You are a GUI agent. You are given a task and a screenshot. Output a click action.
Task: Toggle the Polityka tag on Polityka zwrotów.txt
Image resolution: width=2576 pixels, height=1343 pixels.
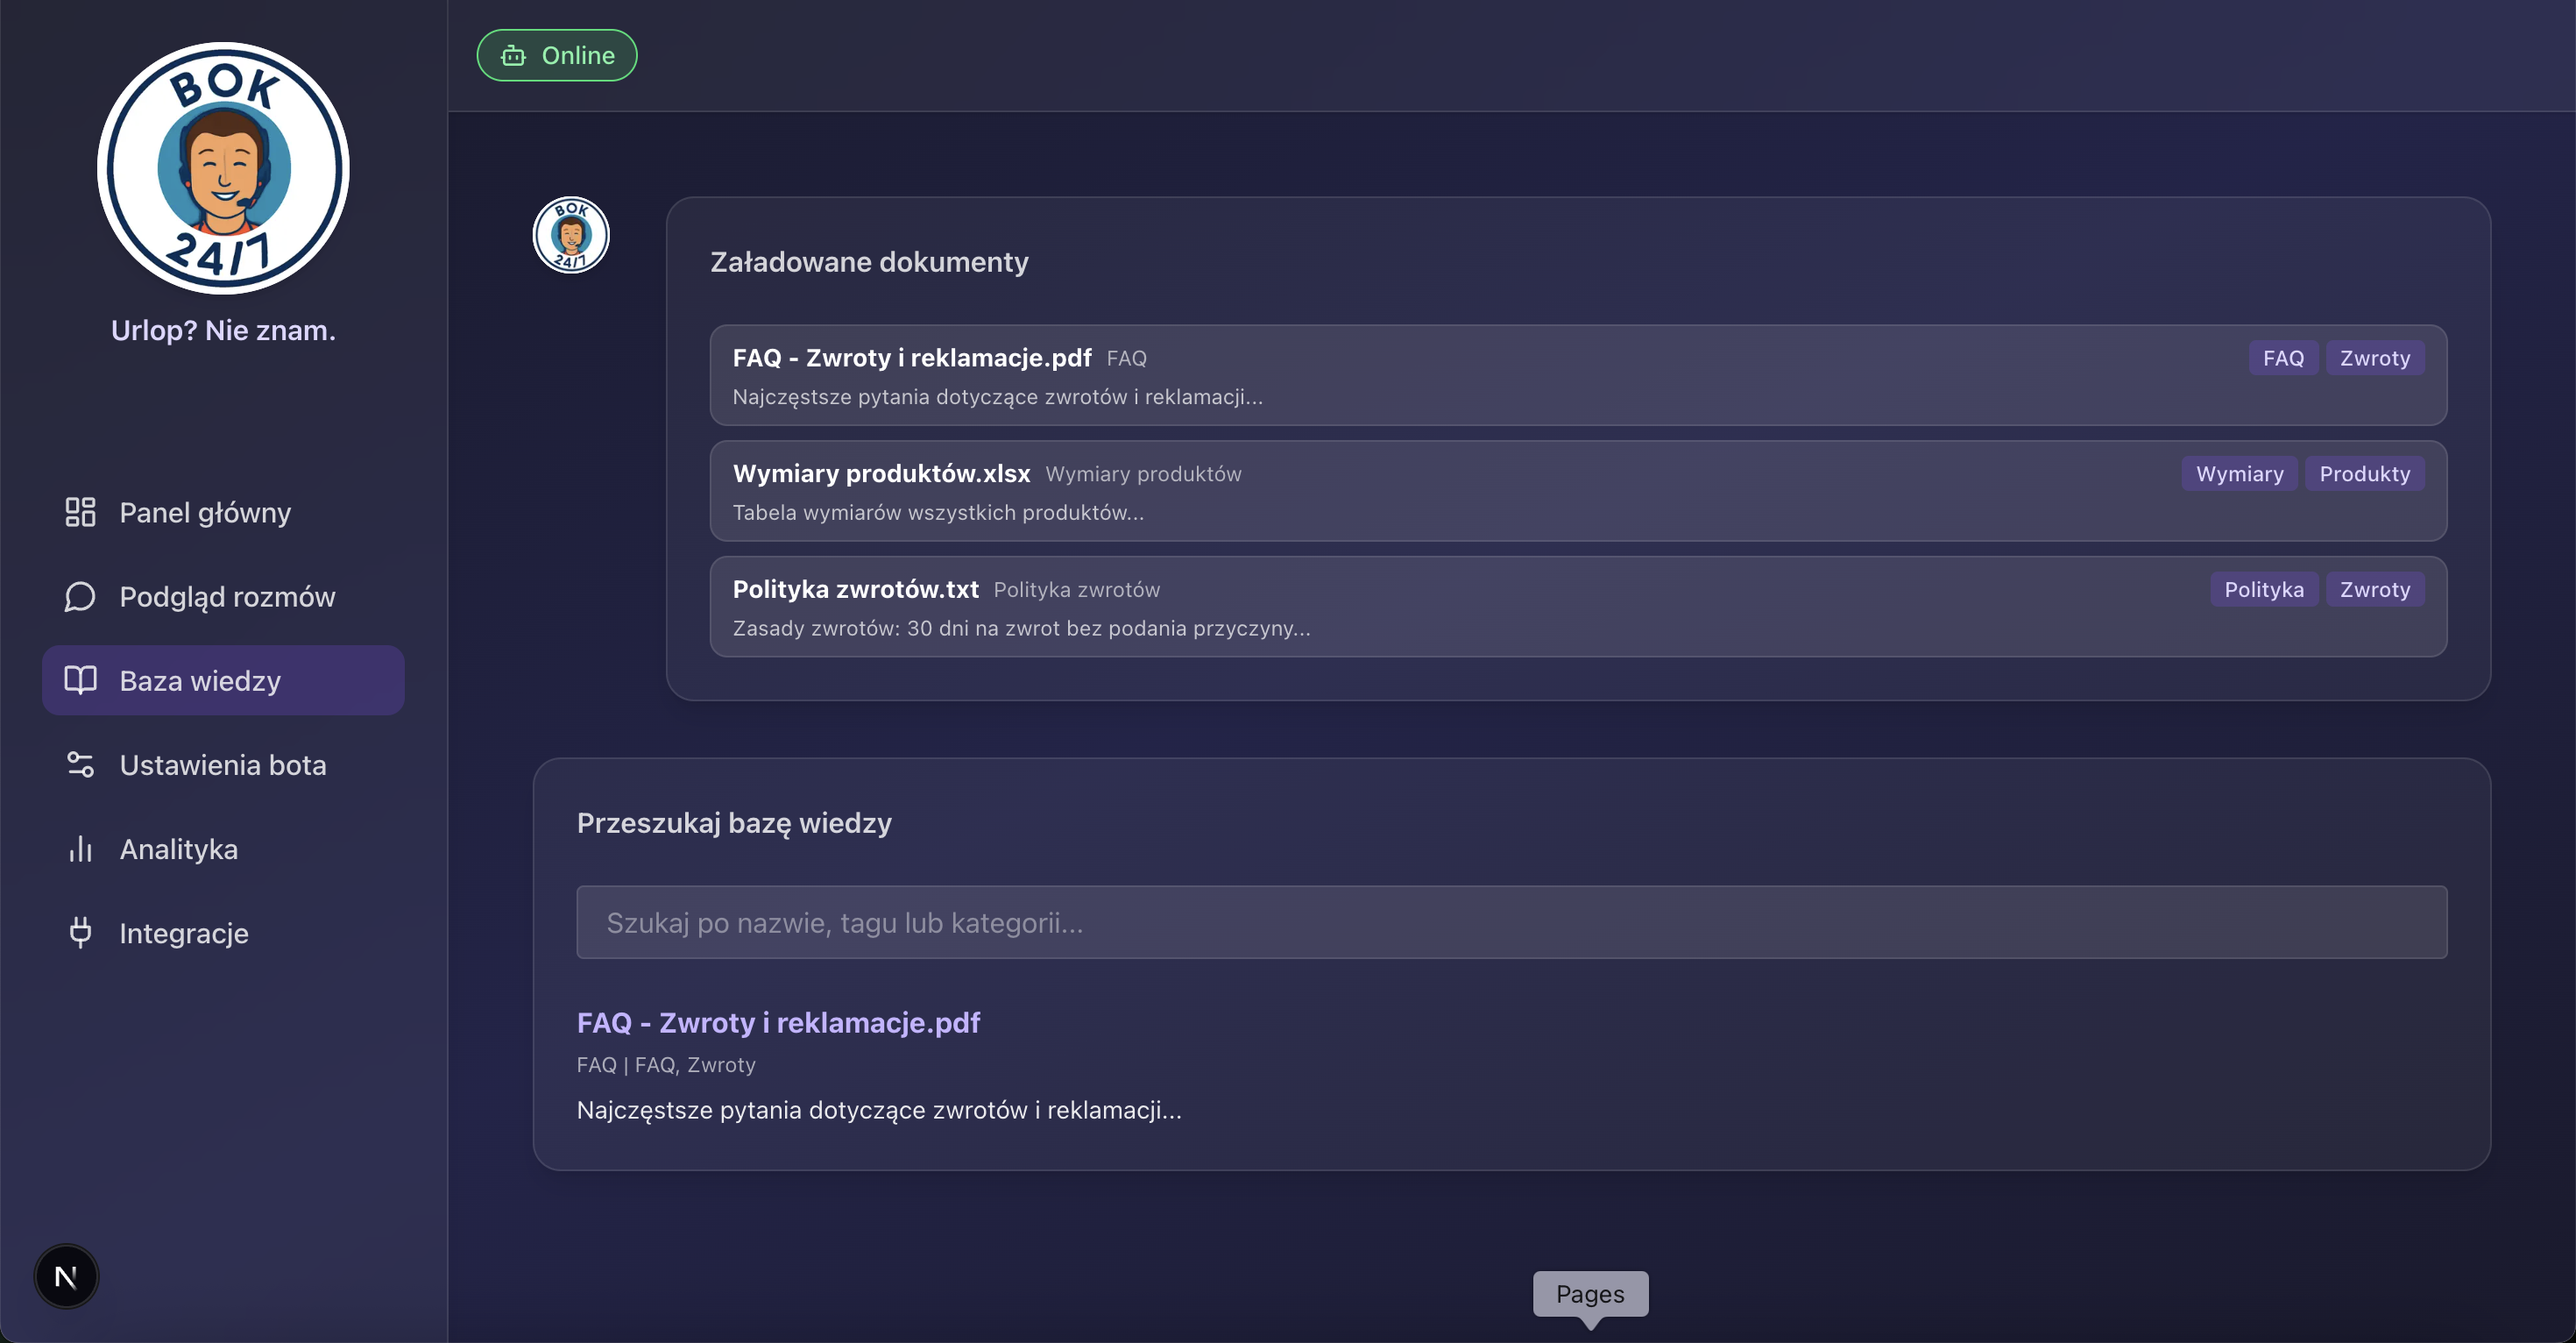pyautogui.click(x=2264, y=589)
